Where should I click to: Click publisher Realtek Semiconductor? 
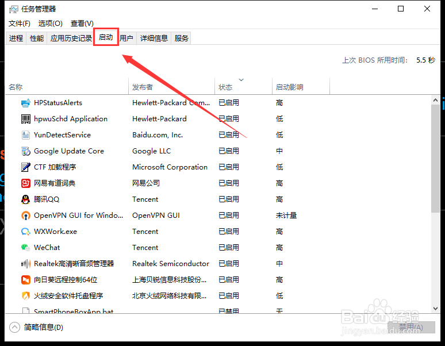171,264
